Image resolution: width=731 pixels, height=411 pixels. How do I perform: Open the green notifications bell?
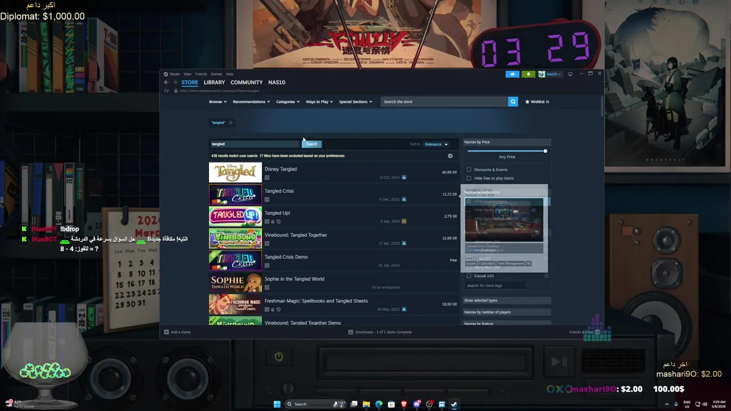tap(528, 74)
